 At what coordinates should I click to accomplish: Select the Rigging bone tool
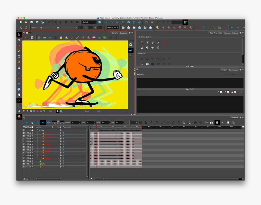[x=19, y=100]
